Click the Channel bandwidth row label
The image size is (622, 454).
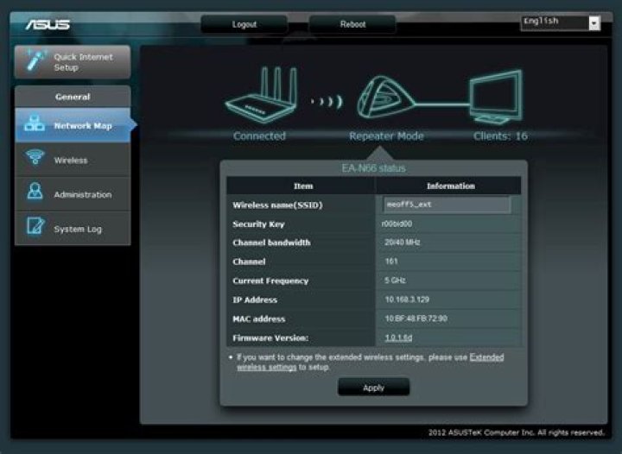point(271,243)
